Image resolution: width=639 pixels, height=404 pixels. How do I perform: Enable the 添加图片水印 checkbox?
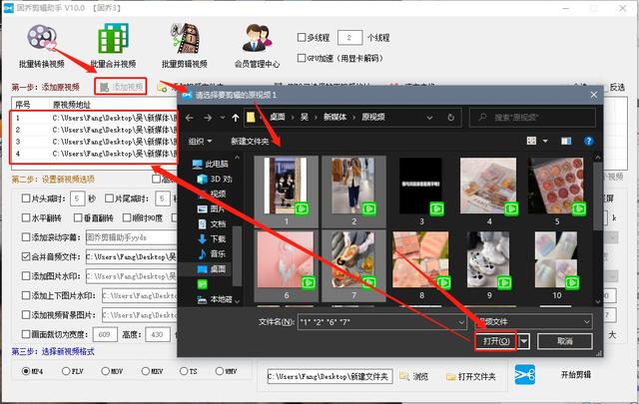(26, 276)
